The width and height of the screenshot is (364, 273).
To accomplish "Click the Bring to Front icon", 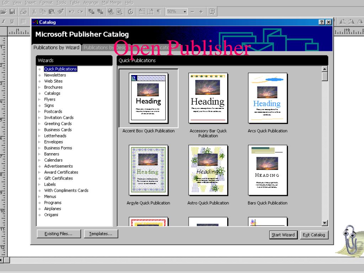I will [91, 11].
